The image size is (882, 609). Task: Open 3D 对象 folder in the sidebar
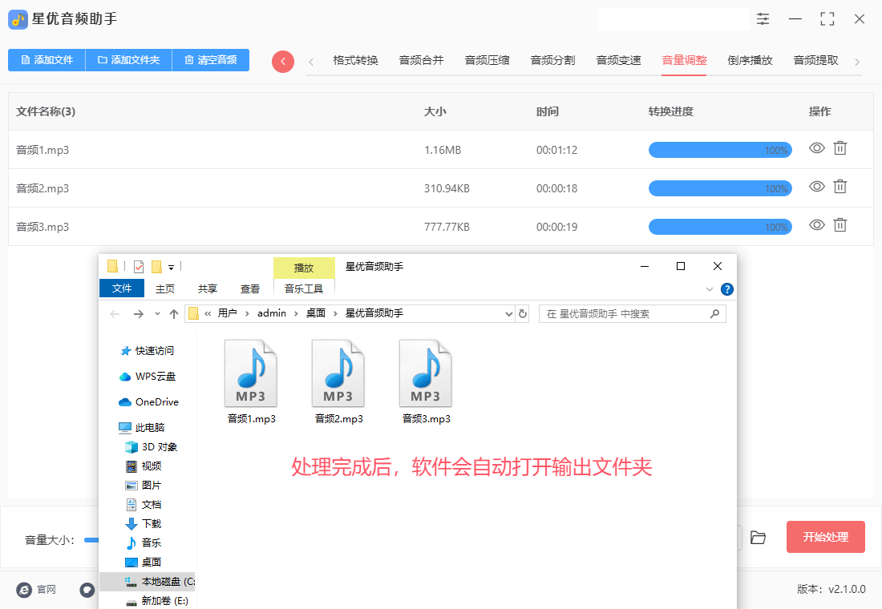tap(151, 447)
